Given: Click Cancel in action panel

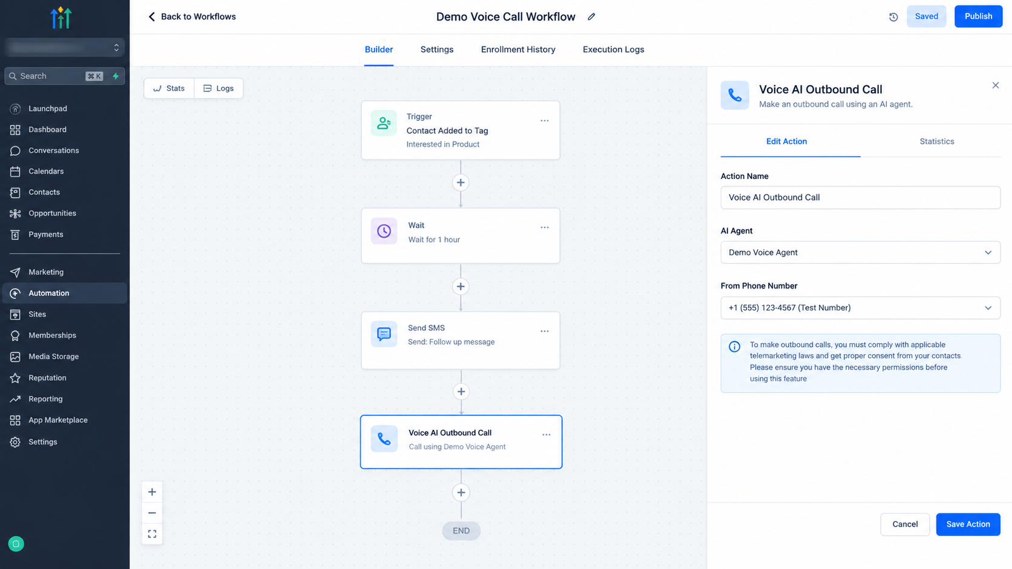Looking at the screenshot, I should click(x=905, y=524).
